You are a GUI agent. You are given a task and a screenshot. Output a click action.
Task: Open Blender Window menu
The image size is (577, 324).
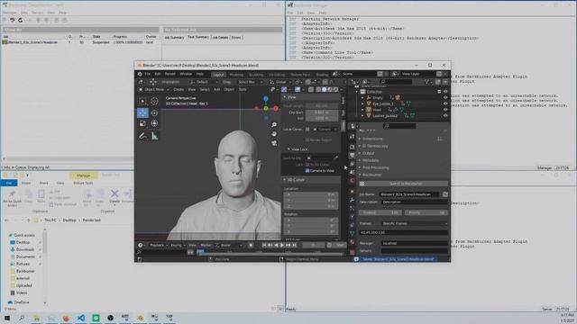186,74
